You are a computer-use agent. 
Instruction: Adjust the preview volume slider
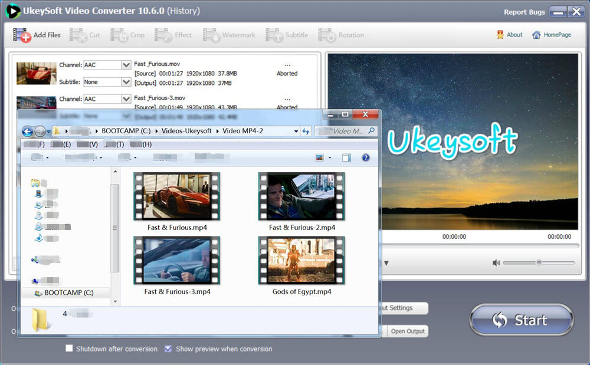(x=539, y=263)
